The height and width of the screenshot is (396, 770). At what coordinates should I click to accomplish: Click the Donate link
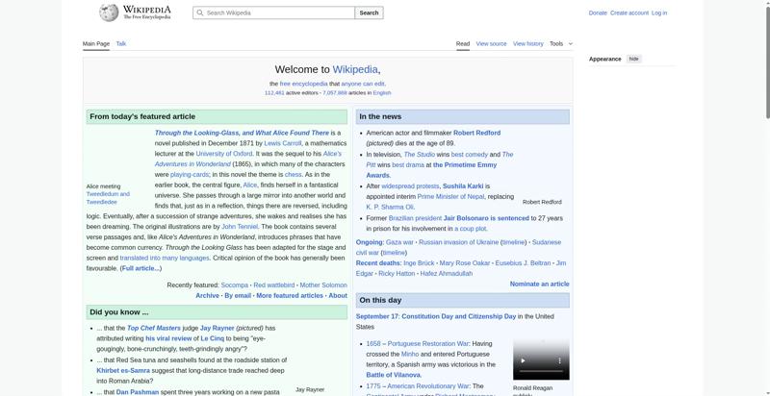598,13
